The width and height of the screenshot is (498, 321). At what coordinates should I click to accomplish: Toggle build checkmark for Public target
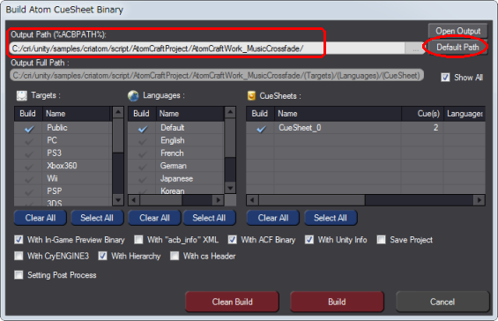tap(29, 129)
